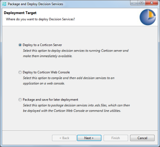Go to the next wizard page
Image resolution: width=160 pixels, height=147 pixels.
(89, 138)
